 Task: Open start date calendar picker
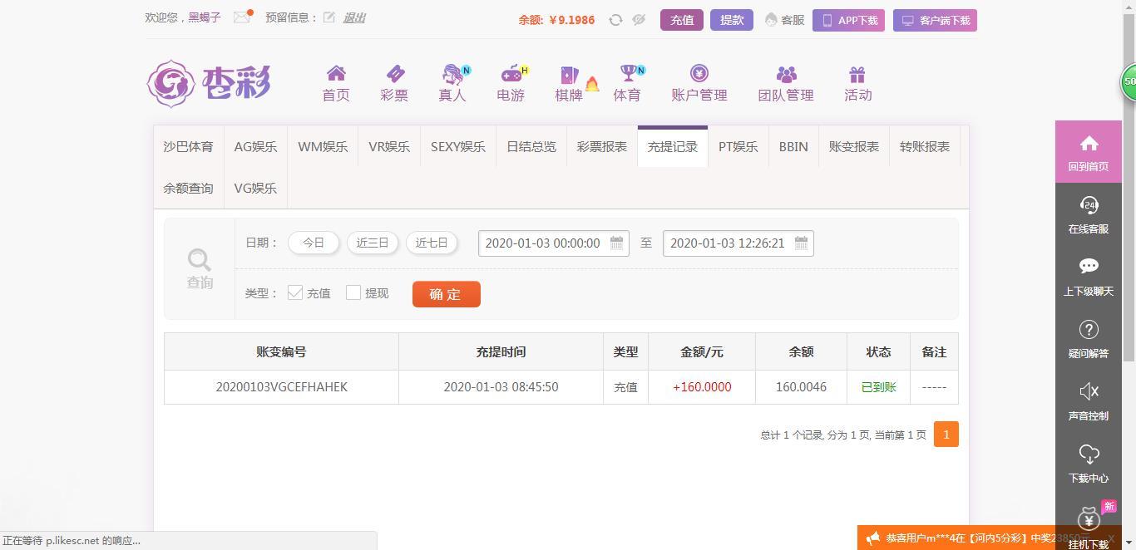pyautogui.click(x=616, y=243)
